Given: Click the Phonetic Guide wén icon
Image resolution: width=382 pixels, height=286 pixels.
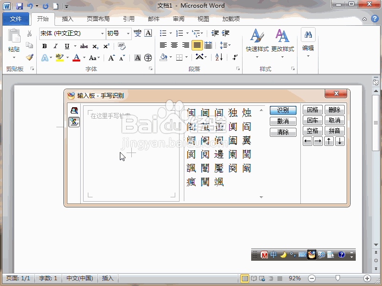Looking at the screenshot, I should (x=138, y=33).
